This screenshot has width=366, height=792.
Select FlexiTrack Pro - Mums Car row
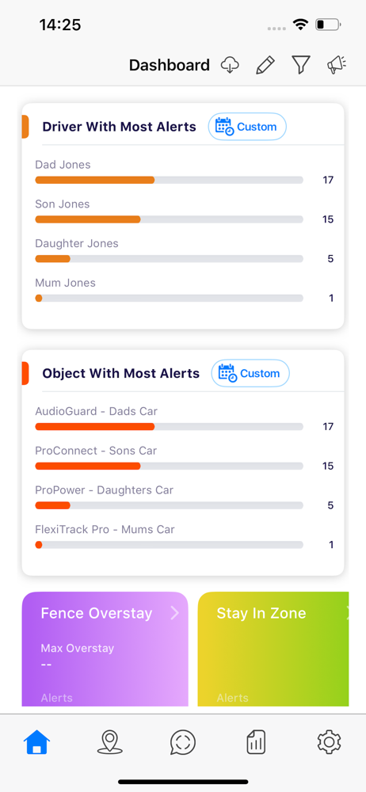click(184, 538)
